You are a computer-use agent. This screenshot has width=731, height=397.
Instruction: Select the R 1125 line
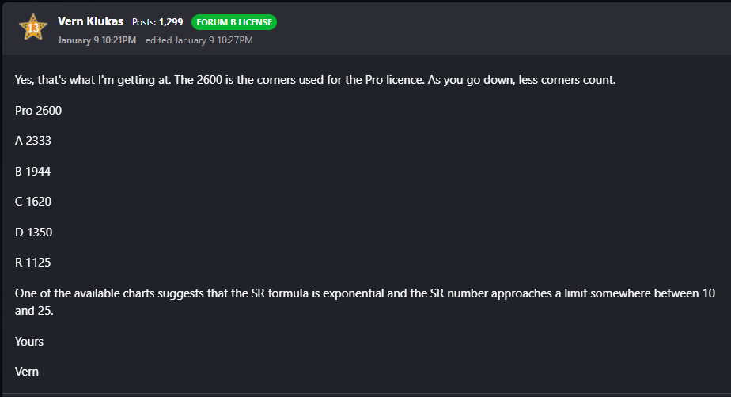(x=32, y=263)
